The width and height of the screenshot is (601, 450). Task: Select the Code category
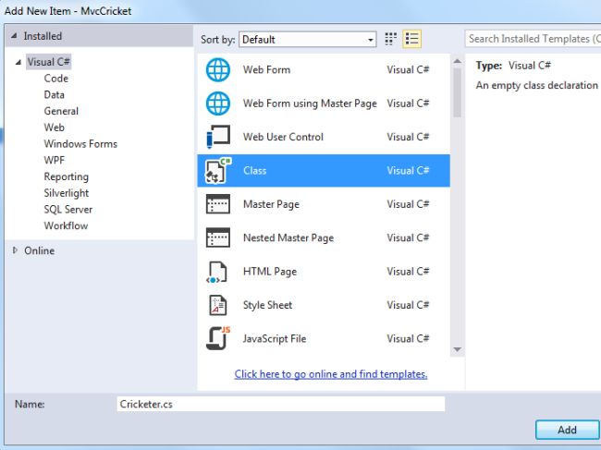click(56, 79)
